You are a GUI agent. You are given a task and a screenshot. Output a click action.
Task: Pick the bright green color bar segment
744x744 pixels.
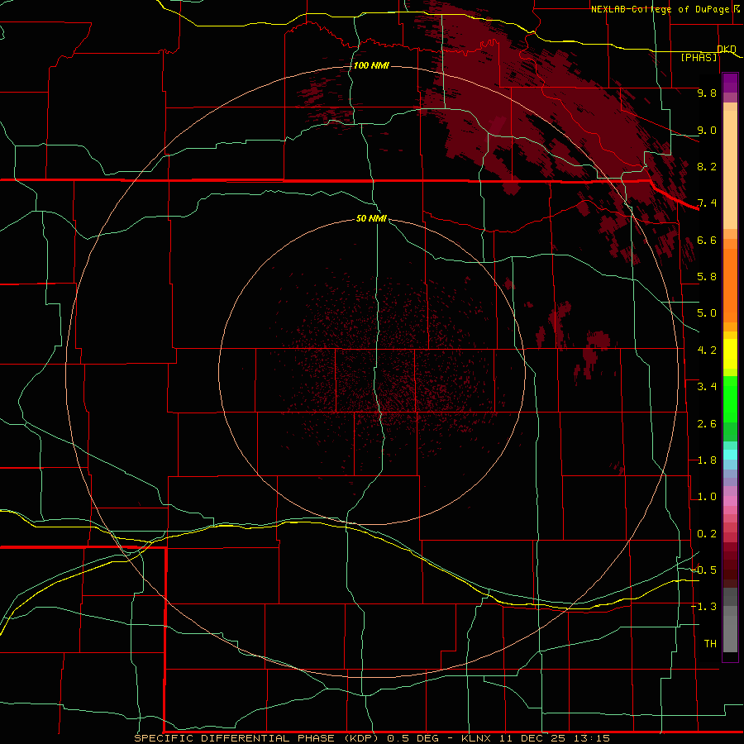(730, 398)
